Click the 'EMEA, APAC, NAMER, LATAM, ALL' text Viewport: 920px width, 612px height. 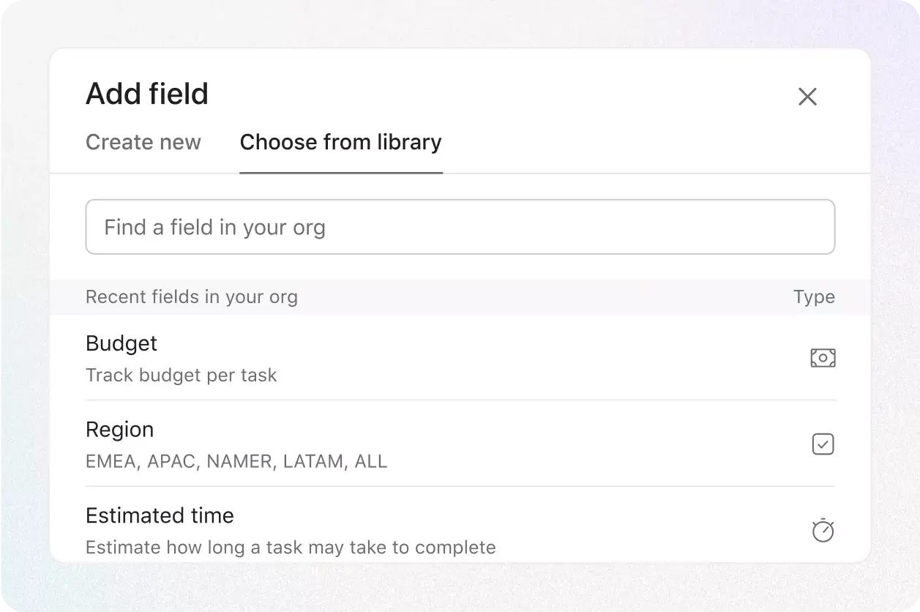click(236, 462)
